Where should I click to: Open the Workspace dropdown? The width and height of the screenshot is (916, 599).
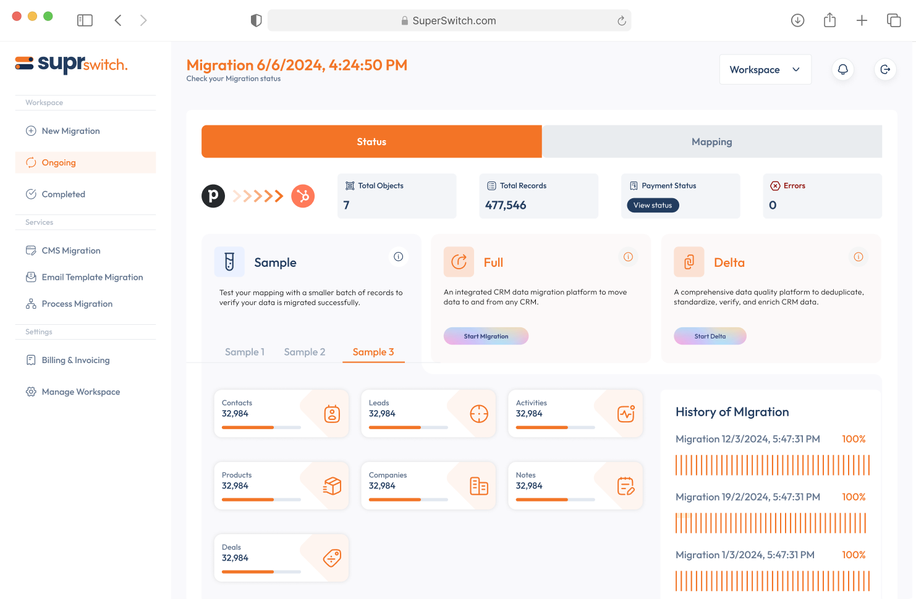click(765, 70)
